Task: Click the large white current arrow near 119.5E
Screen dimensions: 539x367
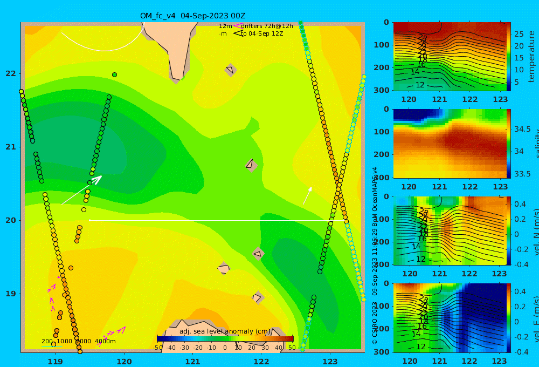Action: point(82,189)
